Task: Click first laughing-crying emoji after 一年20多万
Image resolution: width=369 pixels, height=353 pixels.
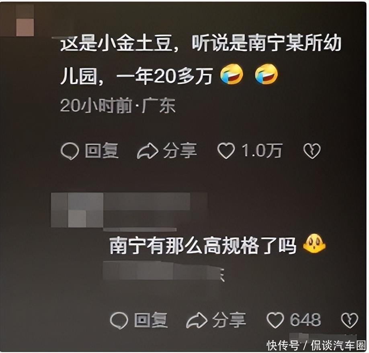Action: 232,74
